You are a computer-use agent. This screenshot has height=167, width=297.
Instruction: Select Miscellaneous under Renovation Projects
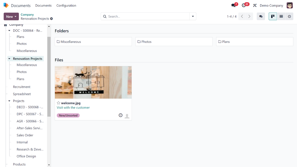27,65
